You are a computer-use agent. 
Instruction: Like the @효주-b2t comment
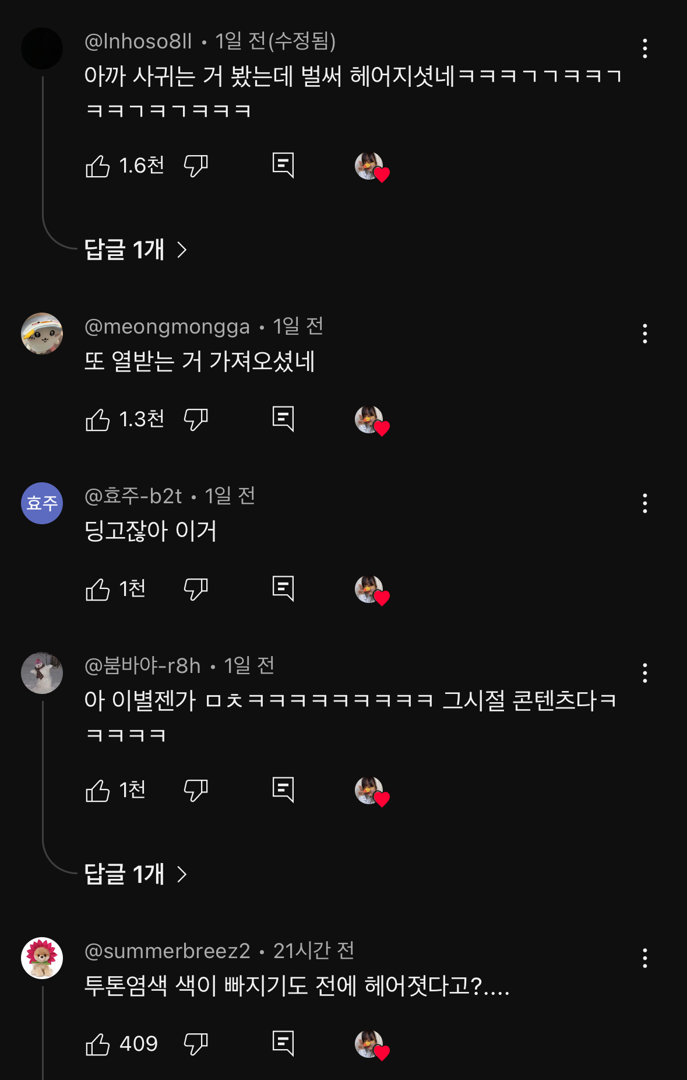pyautogui.click(x=97, y=590)
